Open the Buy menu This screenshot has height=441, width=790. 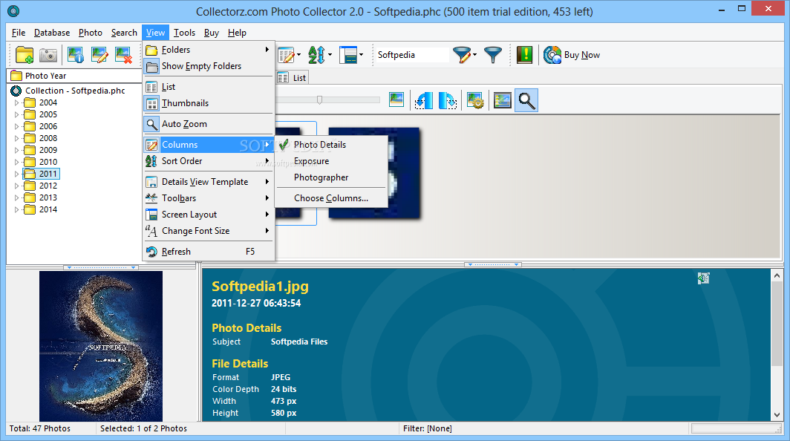[211, 33]
